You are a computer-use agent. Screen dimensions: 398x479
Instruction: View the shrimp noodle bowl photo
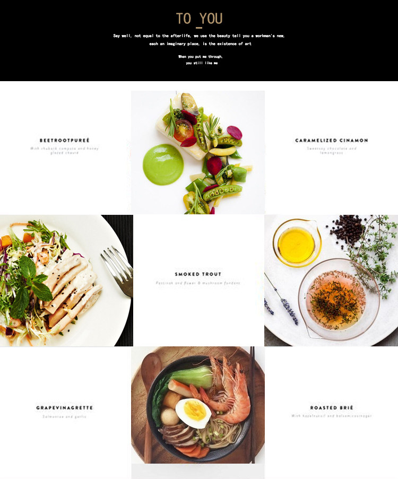coord(198,405)
